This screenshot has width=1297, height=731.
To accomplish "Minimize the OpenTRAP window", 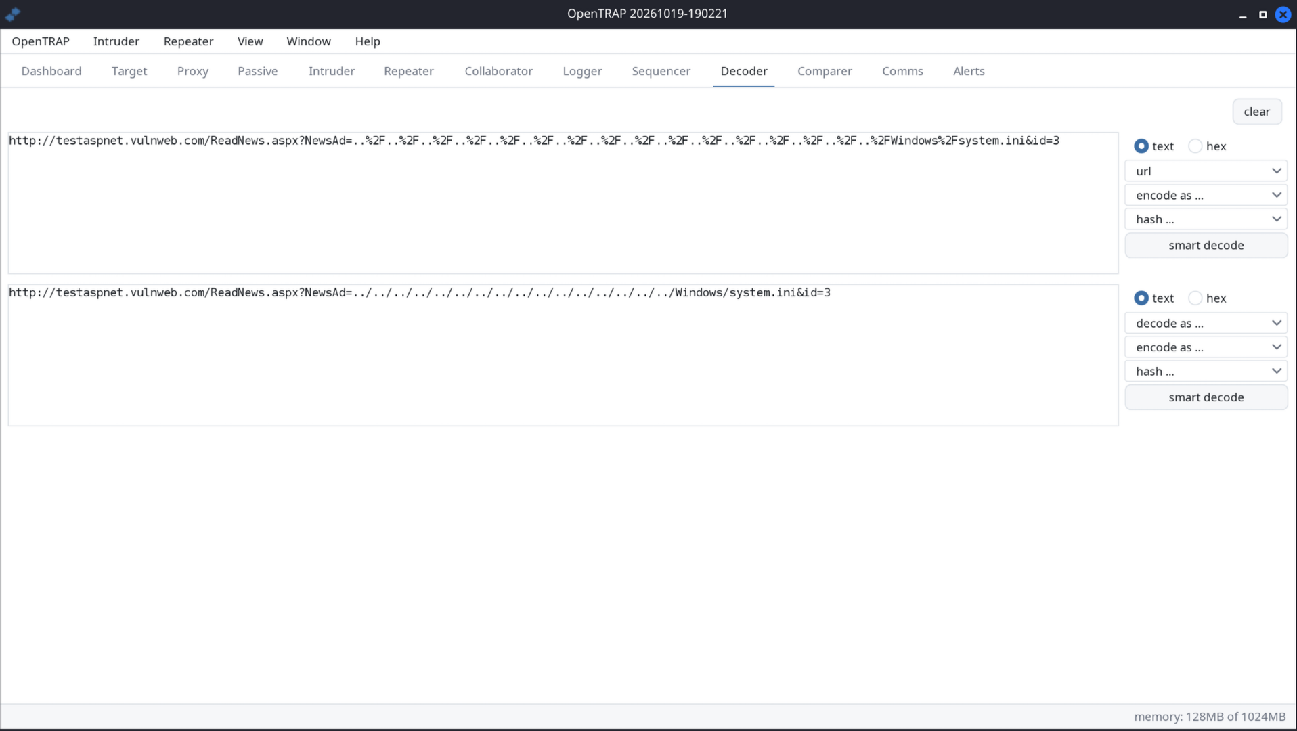I will [1243, 14].
